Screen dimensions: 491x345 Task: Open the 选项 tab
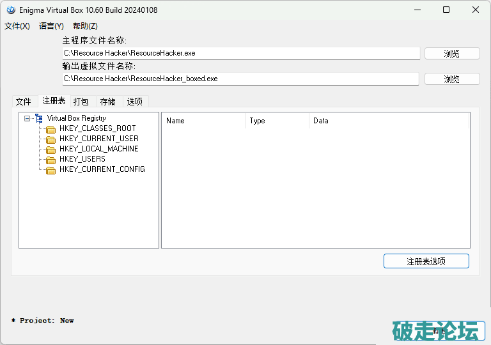coord(135,102)
